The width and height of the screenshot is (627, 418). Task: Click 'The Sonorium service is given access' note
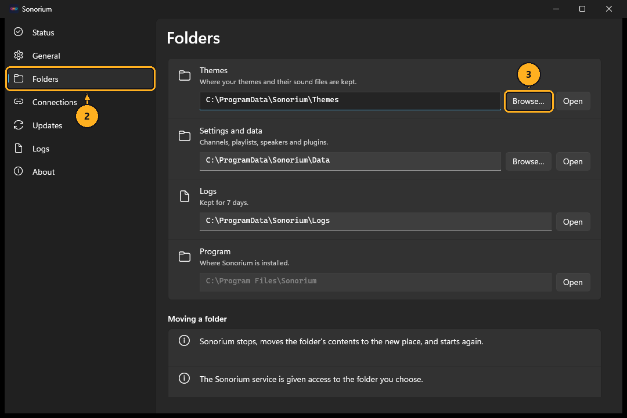point(311,379)
